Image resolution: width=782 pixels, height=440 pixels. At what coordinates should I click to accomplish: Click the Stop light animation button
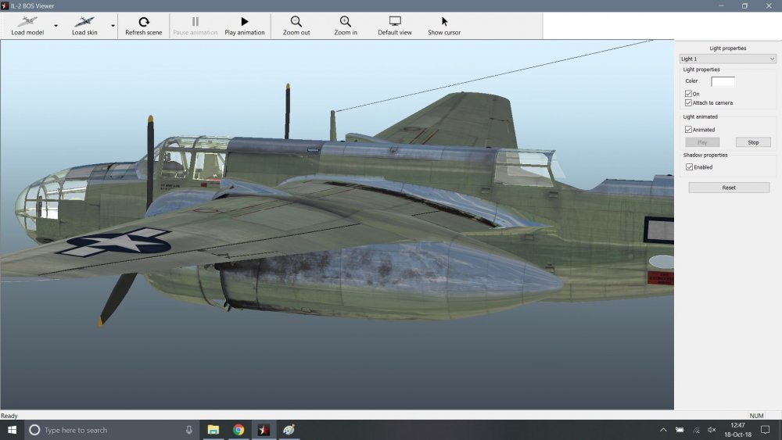point(753,142)
